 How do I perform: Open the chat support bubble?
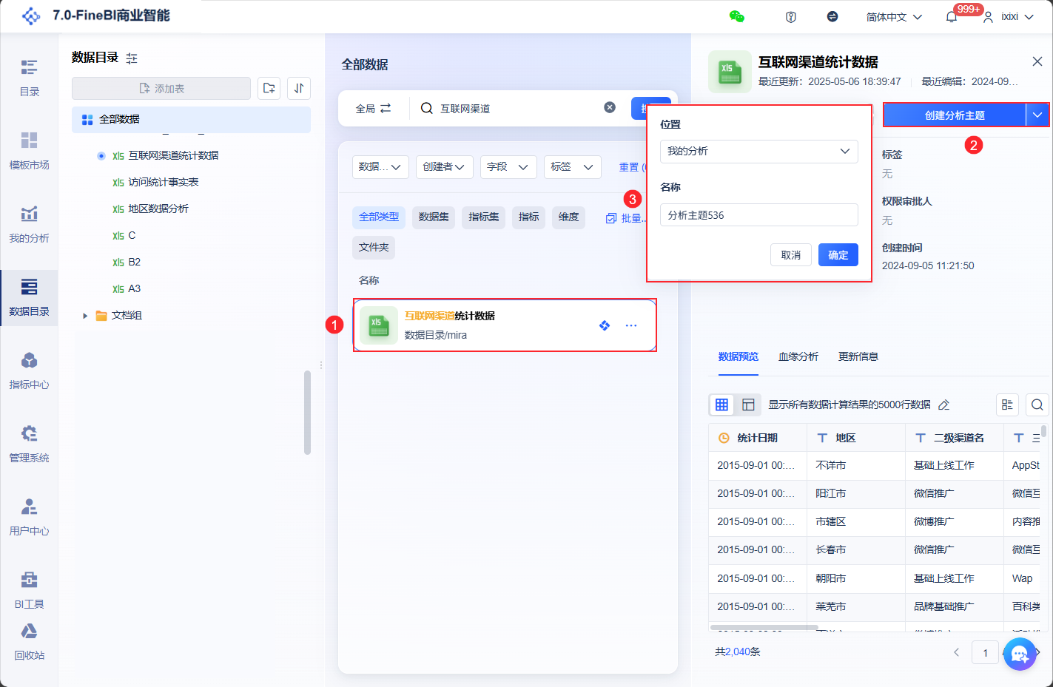point(1020,654)
